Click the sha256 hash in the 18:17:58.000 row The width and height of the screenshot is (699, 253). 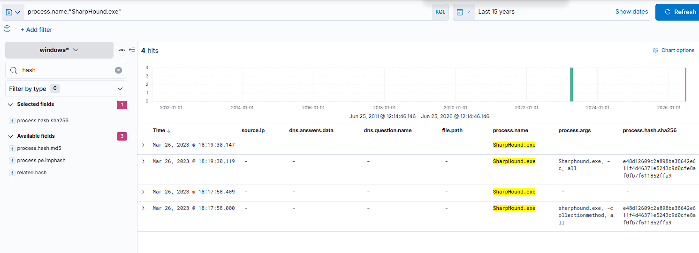[x=659, y=216]
